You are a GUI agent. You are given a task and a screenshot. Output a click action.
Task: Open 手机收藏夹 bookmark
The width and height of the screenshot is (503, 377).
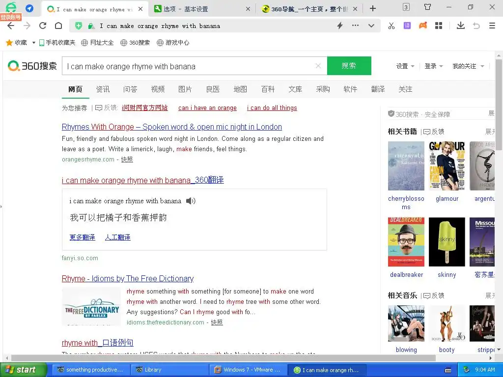tap(57, 43)
